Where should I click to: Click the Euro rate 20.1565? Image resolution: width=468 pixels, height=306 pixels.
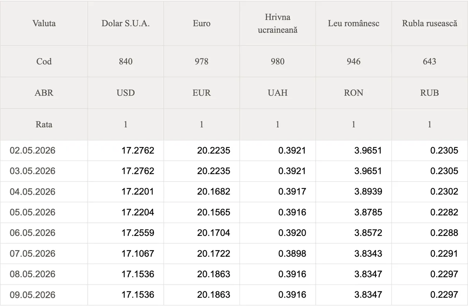tap(214, 212)
